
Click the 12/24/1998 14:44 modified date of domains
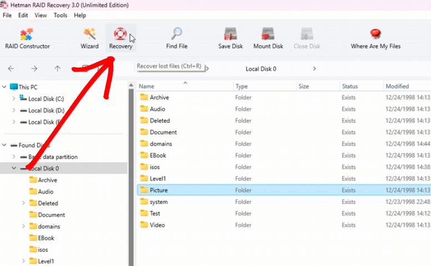click(407, 144)
